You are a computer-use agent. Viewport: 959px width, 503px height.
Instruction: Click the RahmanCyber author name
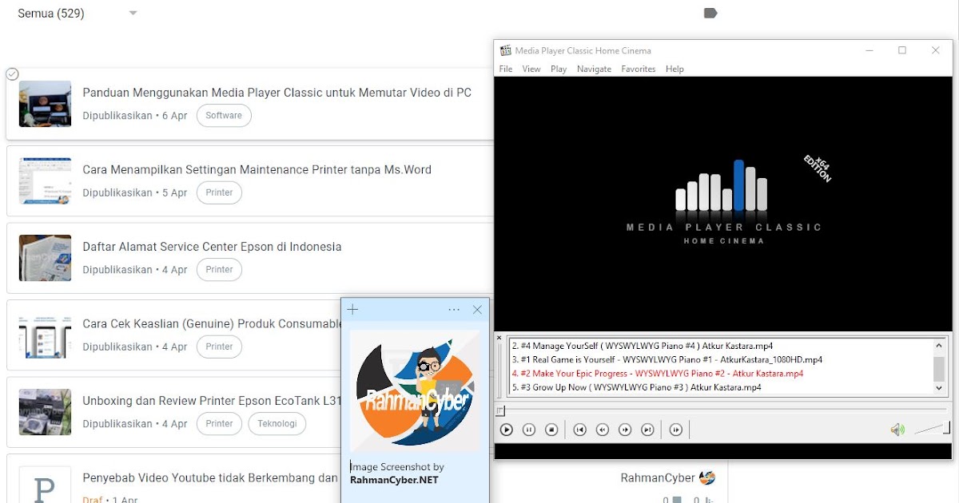click(658, 478)
